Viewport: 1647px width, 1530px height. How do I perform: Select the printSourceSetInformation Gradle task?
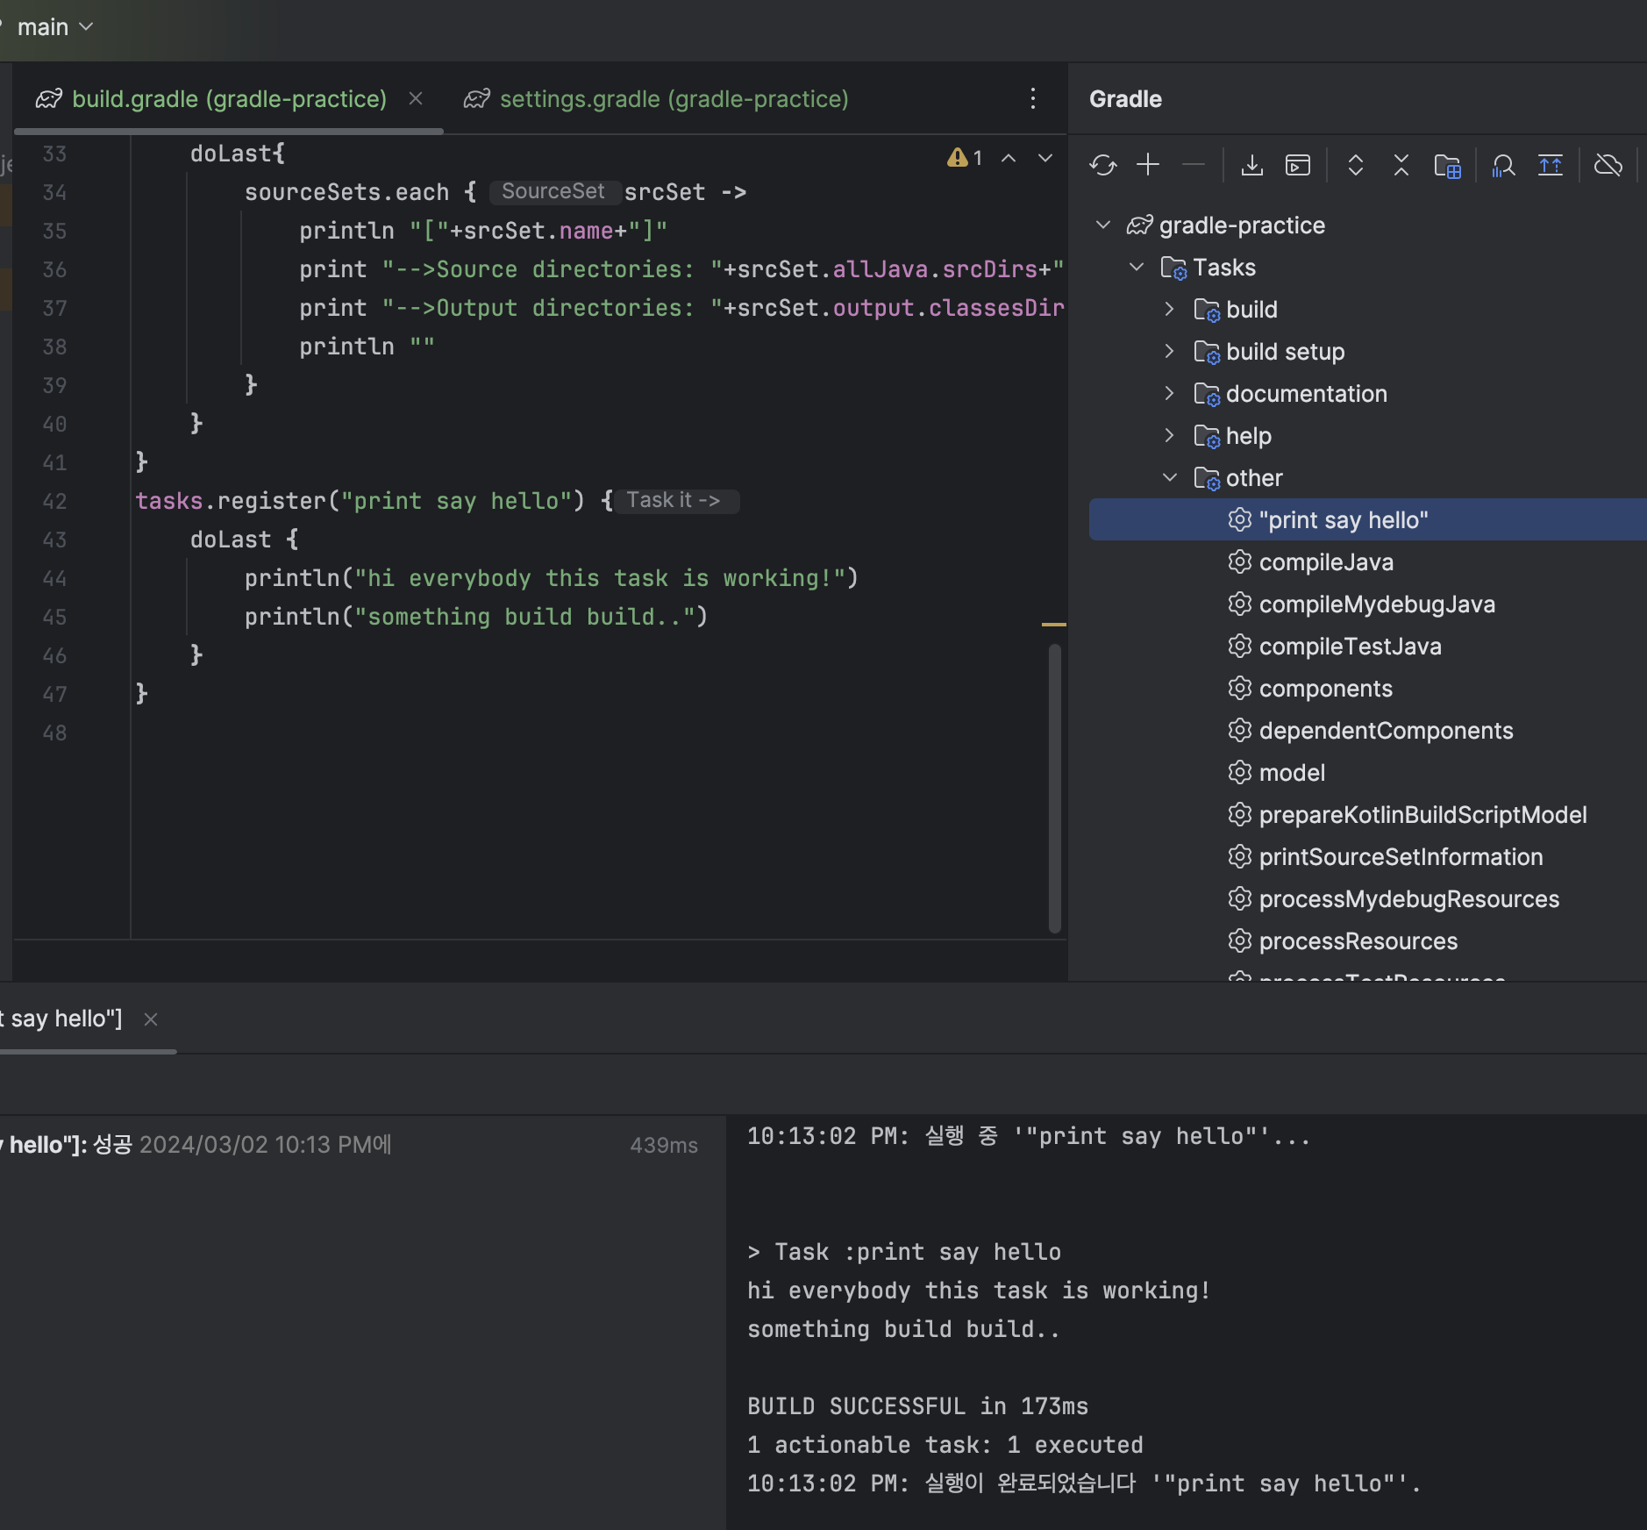click(x=1401, y=857)
